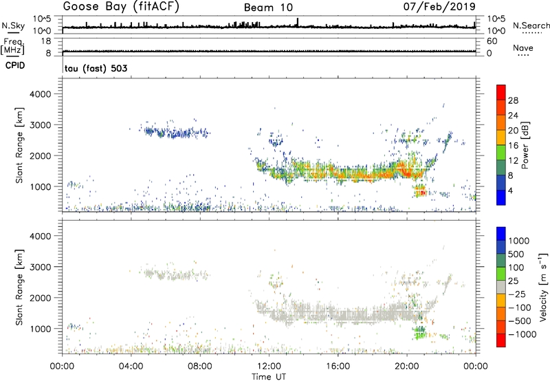
Task: Click the 2000 km tick in the velocity panel
Action: 41,298
